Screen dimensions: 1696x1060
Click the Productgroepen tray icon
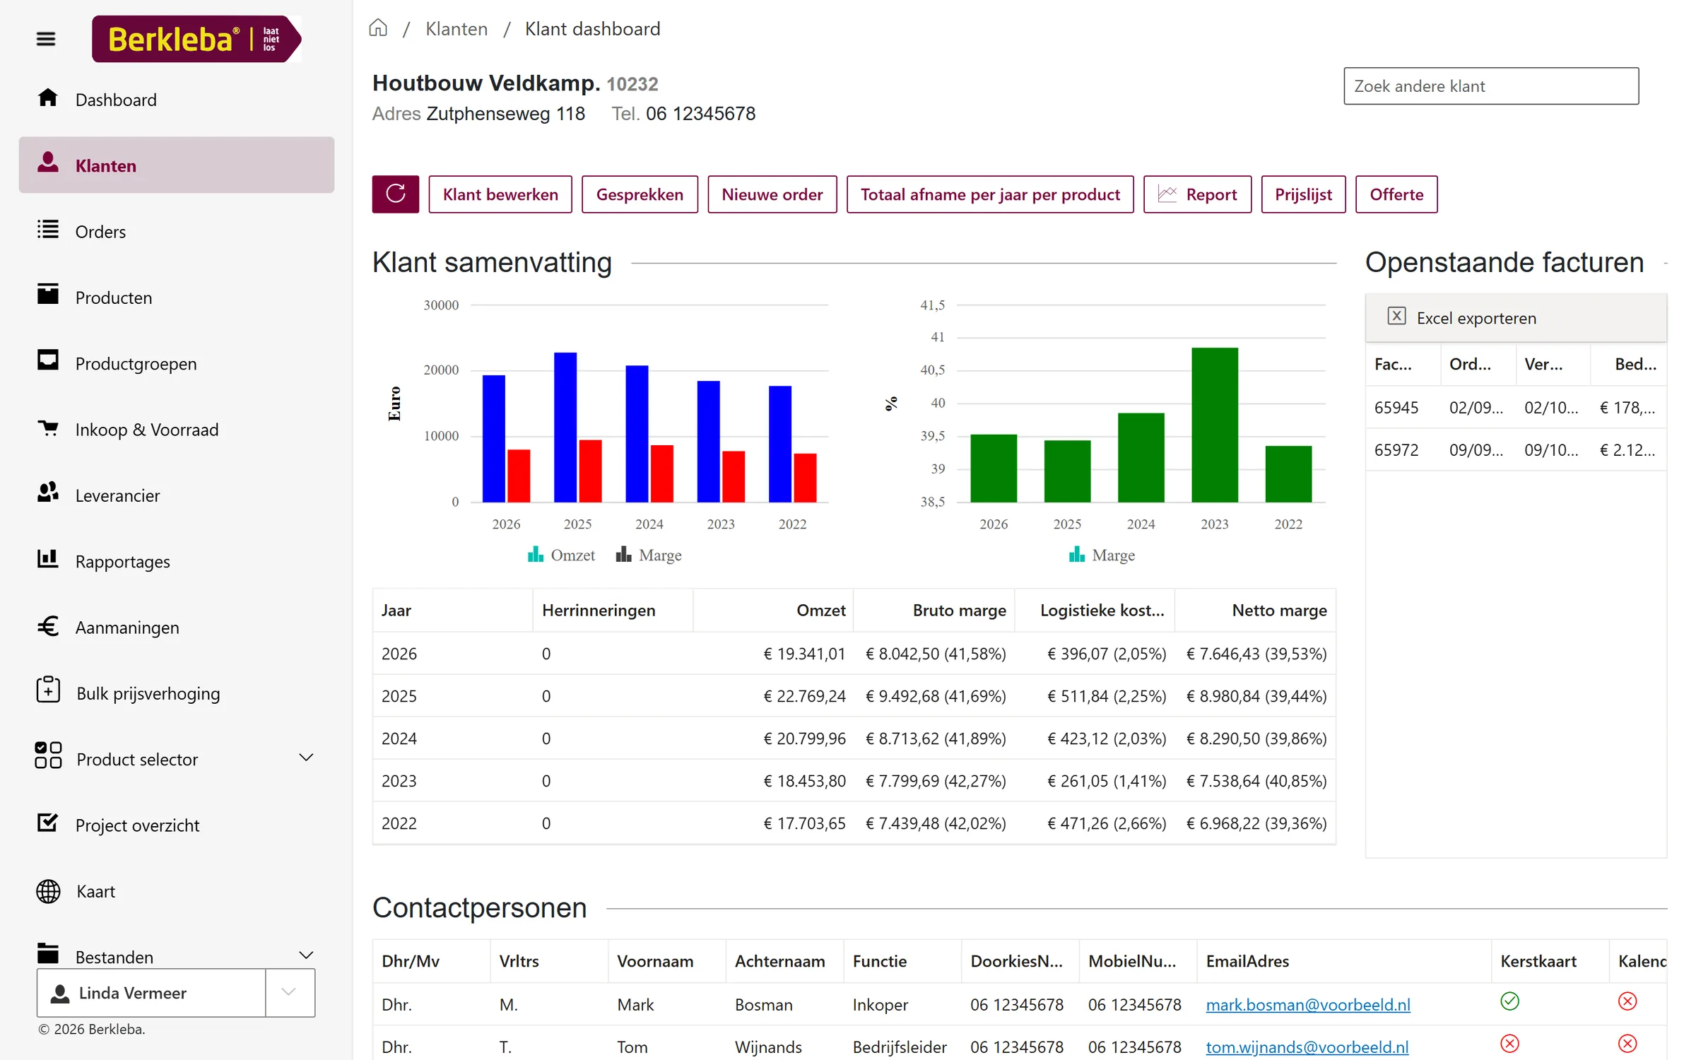pyautogui.click(x=48, y=361)
